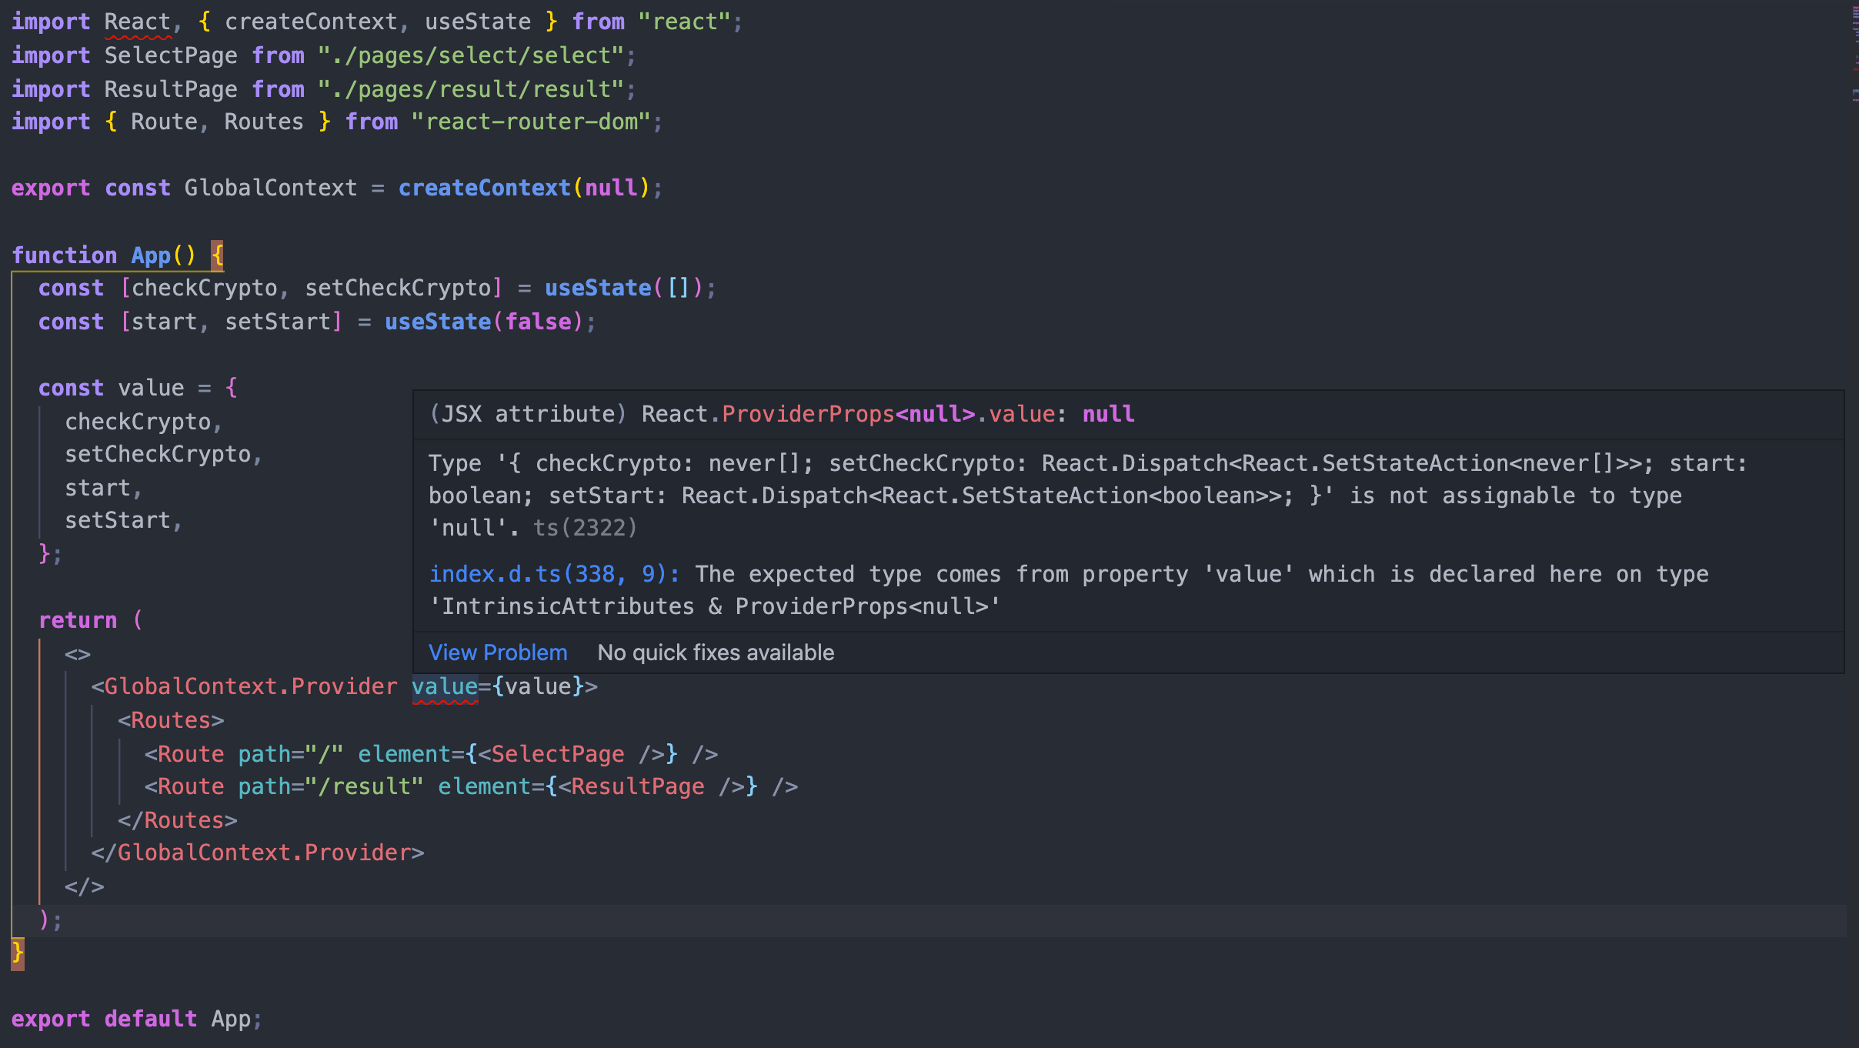The image size is (1859, 1048).
Task: Click the closing GlobalContext.Provider tag
Action: [258, 853]
